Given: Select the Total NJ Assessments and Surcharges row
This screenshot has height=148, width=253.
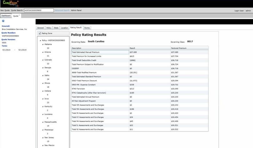Looking at the screenshot, I should (x=140, y=129).
